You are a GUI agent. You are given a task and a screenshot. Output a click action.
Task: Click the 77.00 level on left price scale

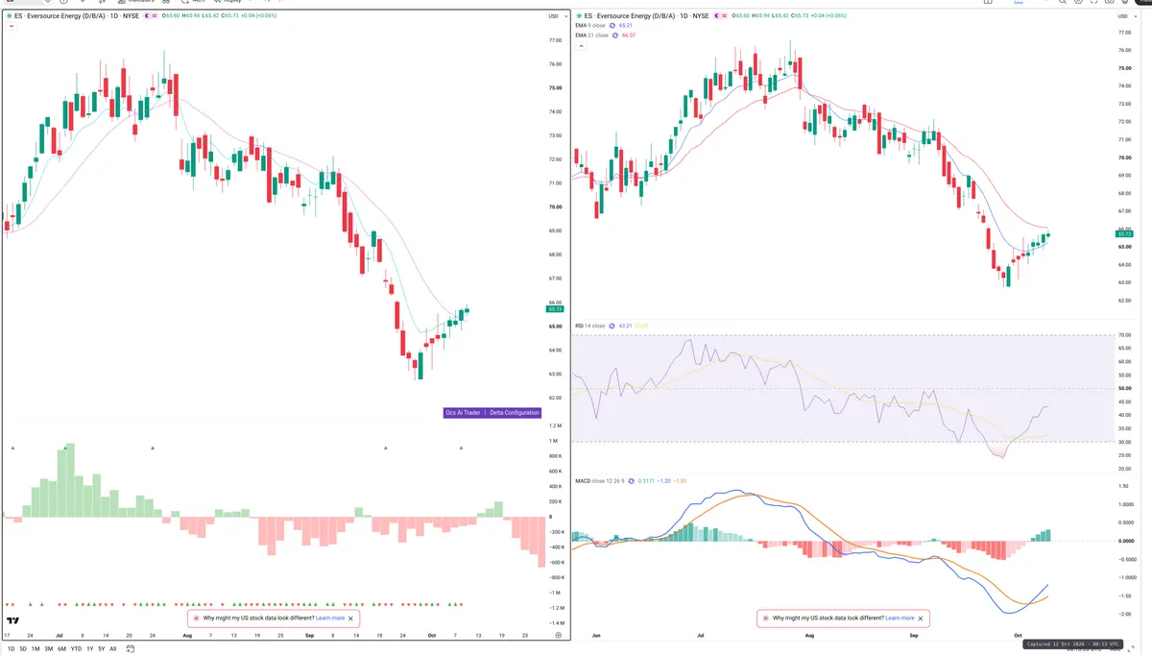[555, 40]
